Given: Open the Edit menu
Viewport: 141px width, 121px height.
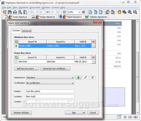Looking at the screenshot, I should click(x=9, y=7).
